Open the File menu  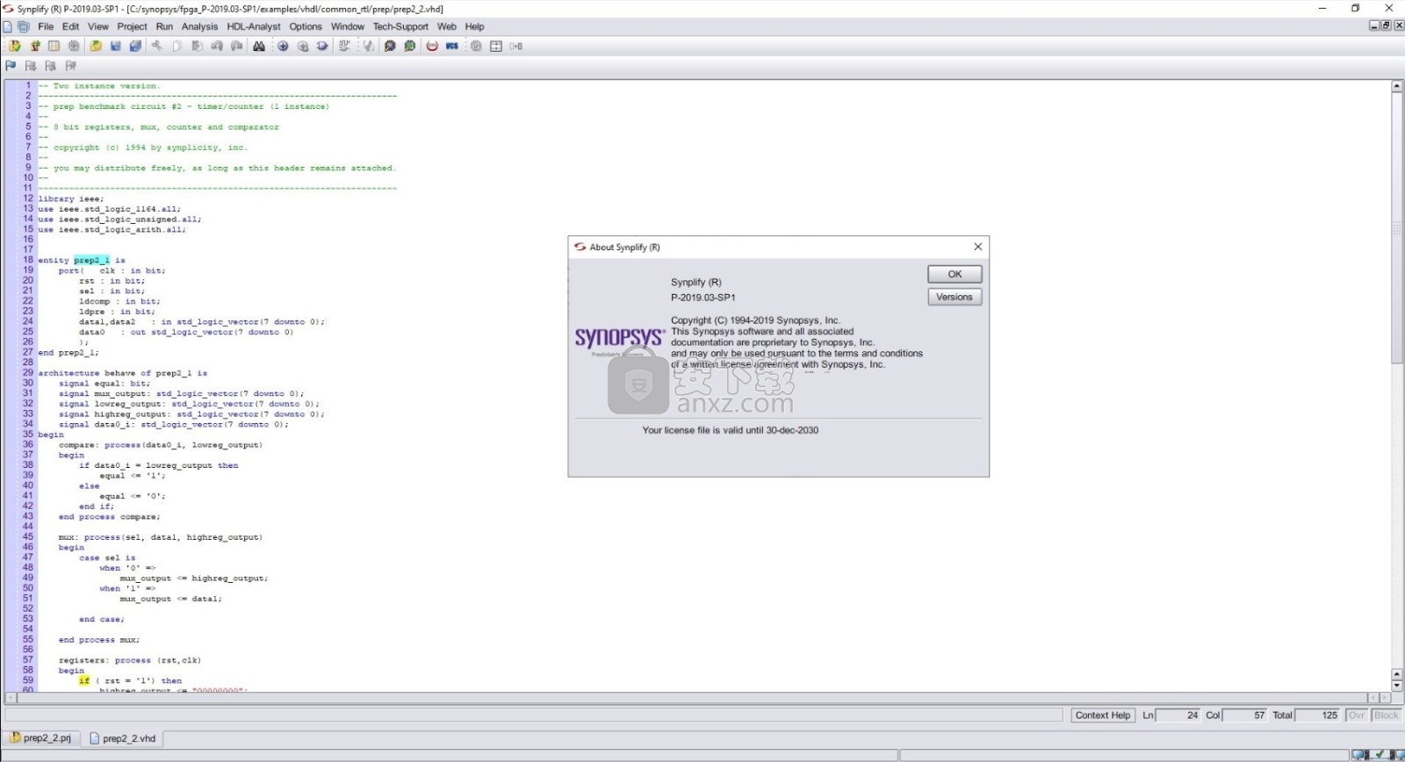(x=46, y=26)
